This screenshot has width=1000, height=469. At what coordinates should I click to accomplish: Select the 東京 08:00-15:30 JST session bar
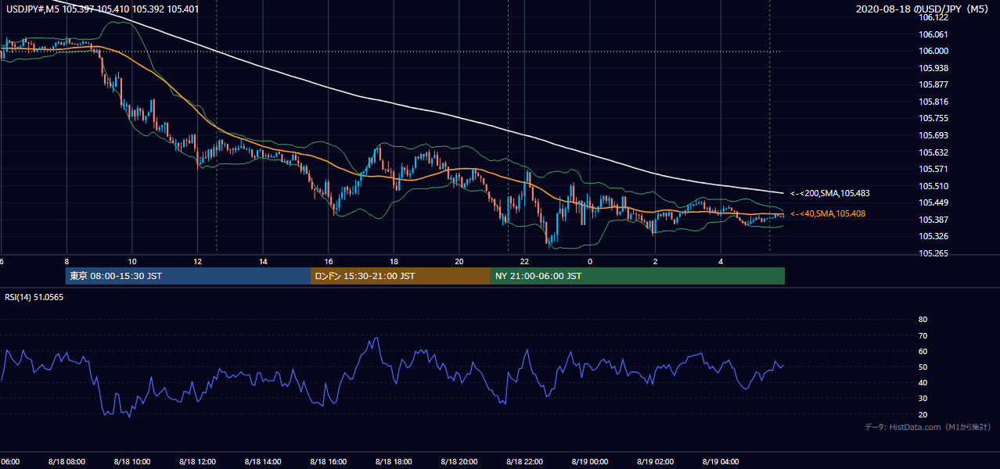188,276
